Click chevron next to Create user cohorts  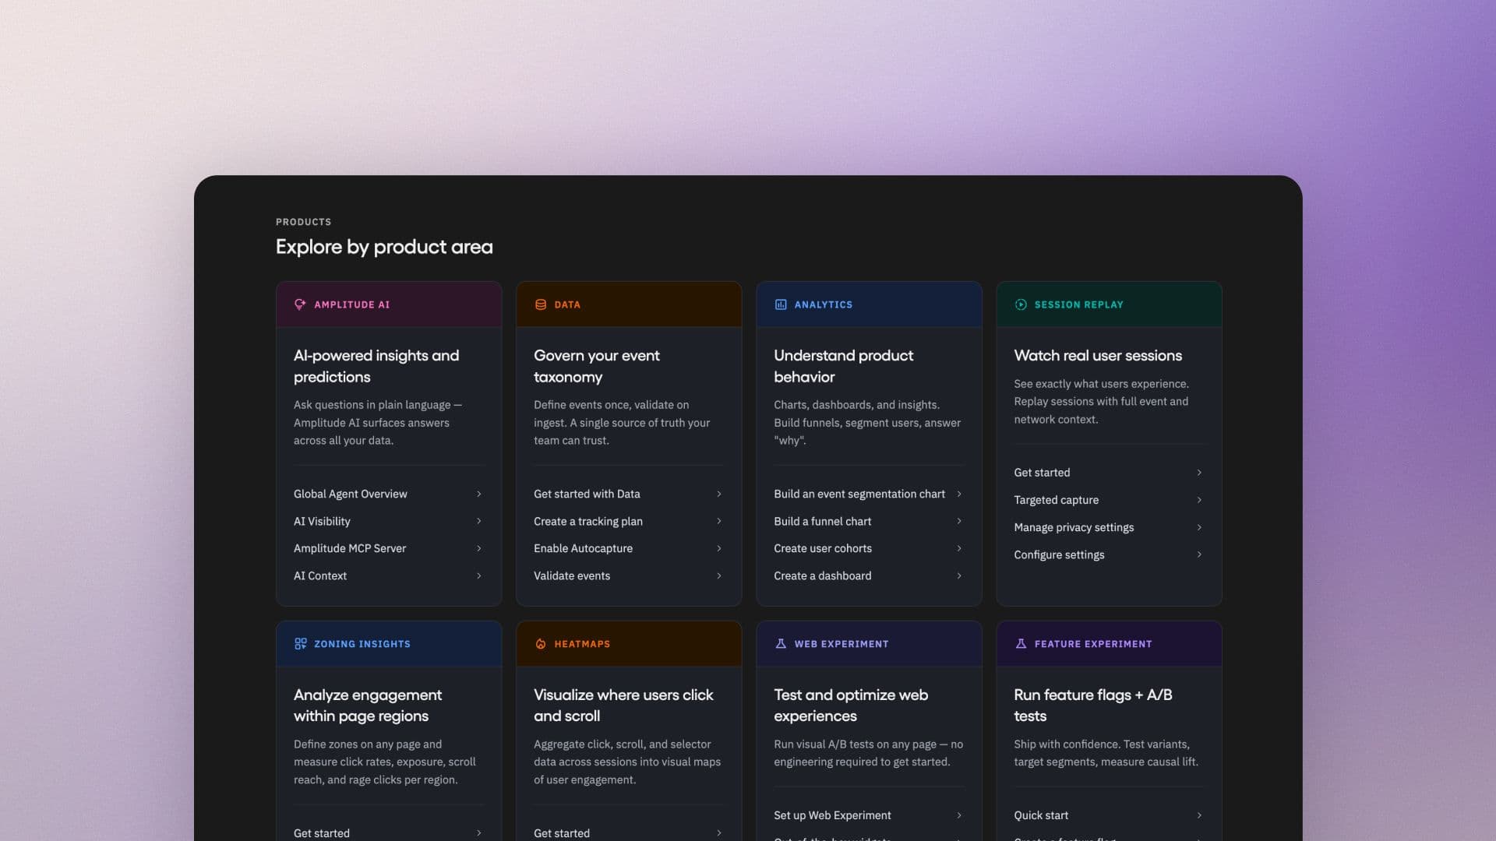click(x=958, y=548)
